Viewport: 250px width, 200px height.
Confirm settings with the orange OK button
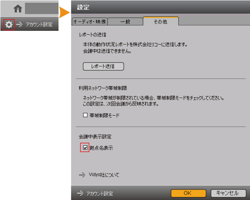point(188,193)
